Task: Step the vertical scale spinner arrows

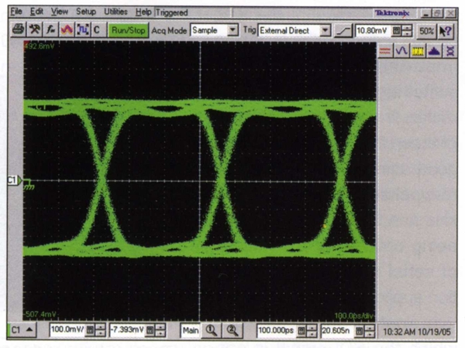Action: (x=101, y=330)
